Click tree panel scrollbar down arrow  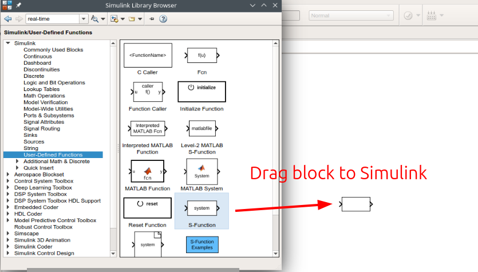point(113,254)
